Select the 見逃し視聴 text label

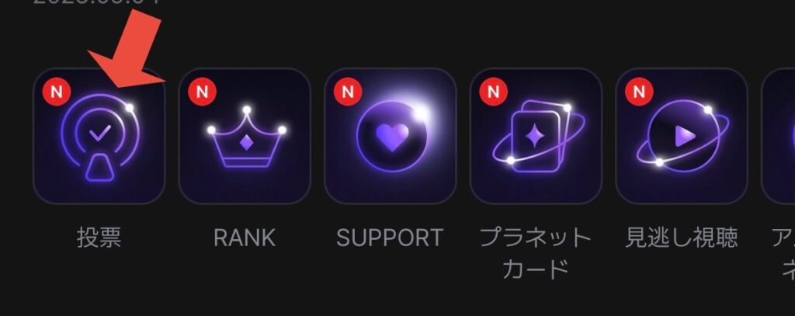(682, 238)
